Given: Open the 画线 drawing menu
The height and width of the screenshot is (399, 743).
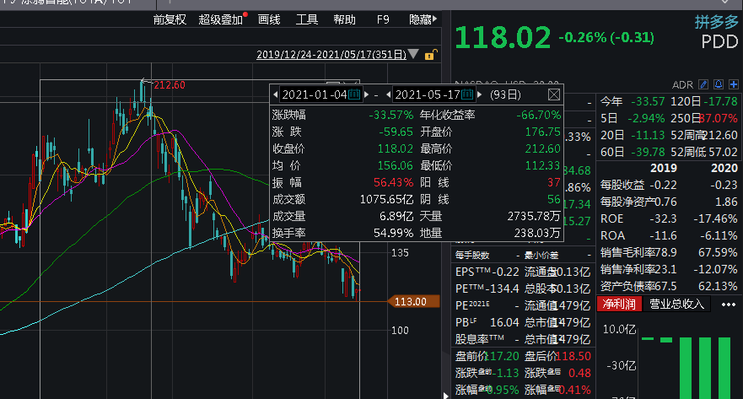Looking at the screenshot, I should 269,19.
